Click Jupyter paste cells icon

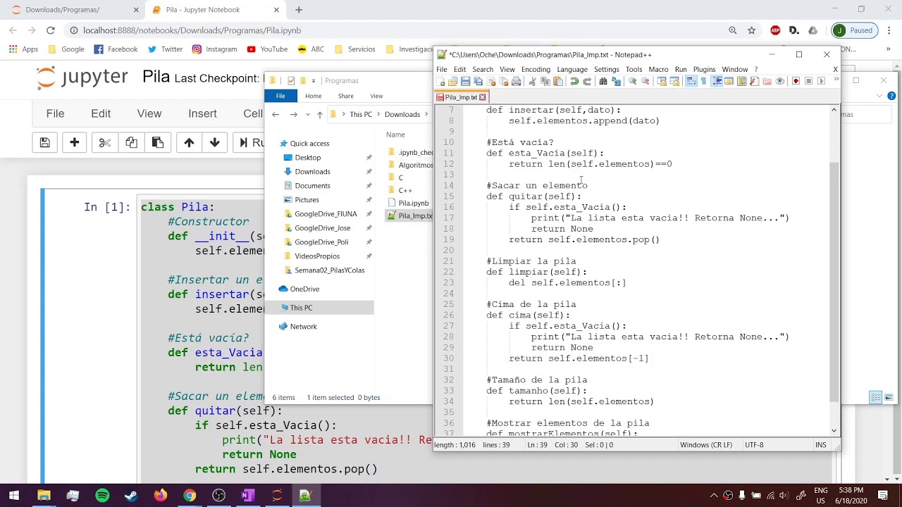(157, 142)
